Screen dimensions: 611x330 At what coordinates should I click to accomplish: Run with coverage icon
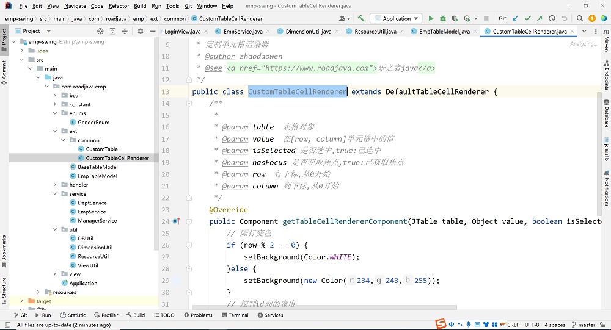click(455, 18)
